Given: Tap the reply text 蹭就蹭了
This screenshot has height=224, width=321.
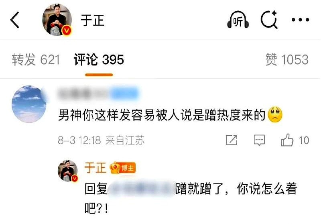Looking at the screenshot, I should (199, 189).
